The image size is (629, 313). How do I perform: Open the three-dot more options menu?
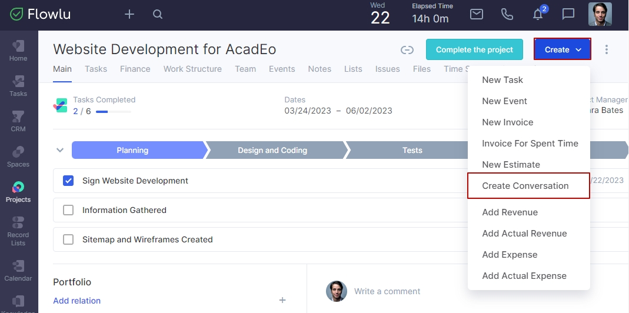606,49
